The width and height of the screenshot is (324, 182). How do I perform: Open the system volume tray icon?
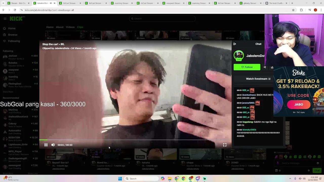point(304,179)
